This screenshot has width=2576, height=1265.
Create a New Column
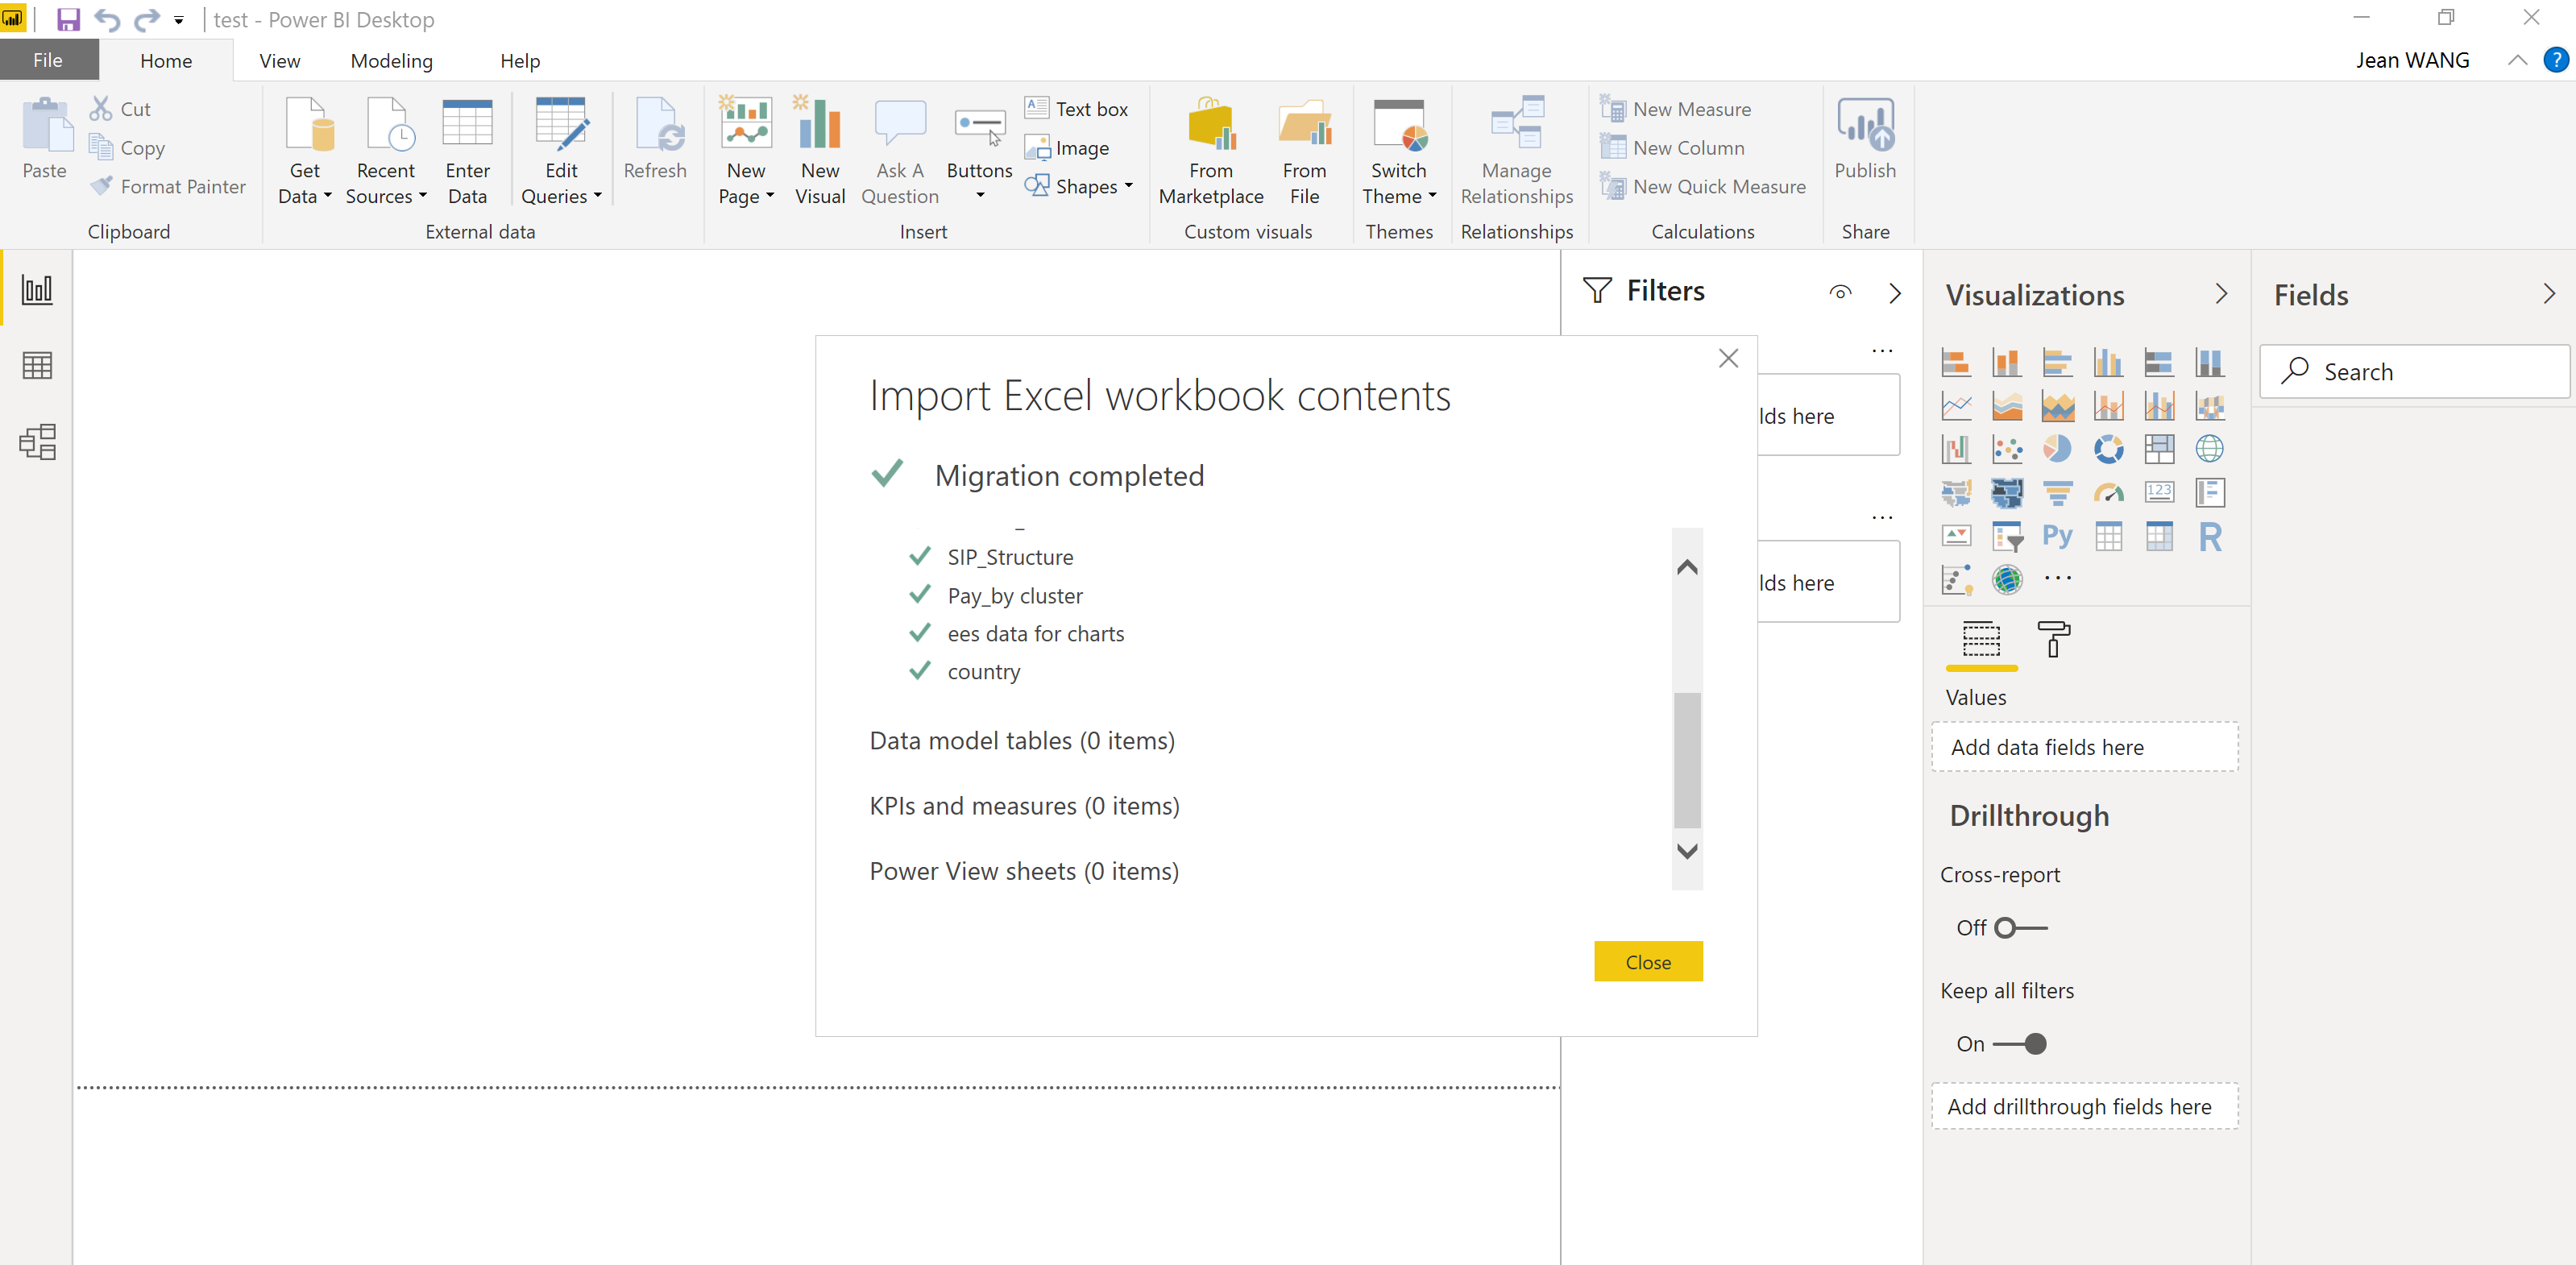(1673, 148)
